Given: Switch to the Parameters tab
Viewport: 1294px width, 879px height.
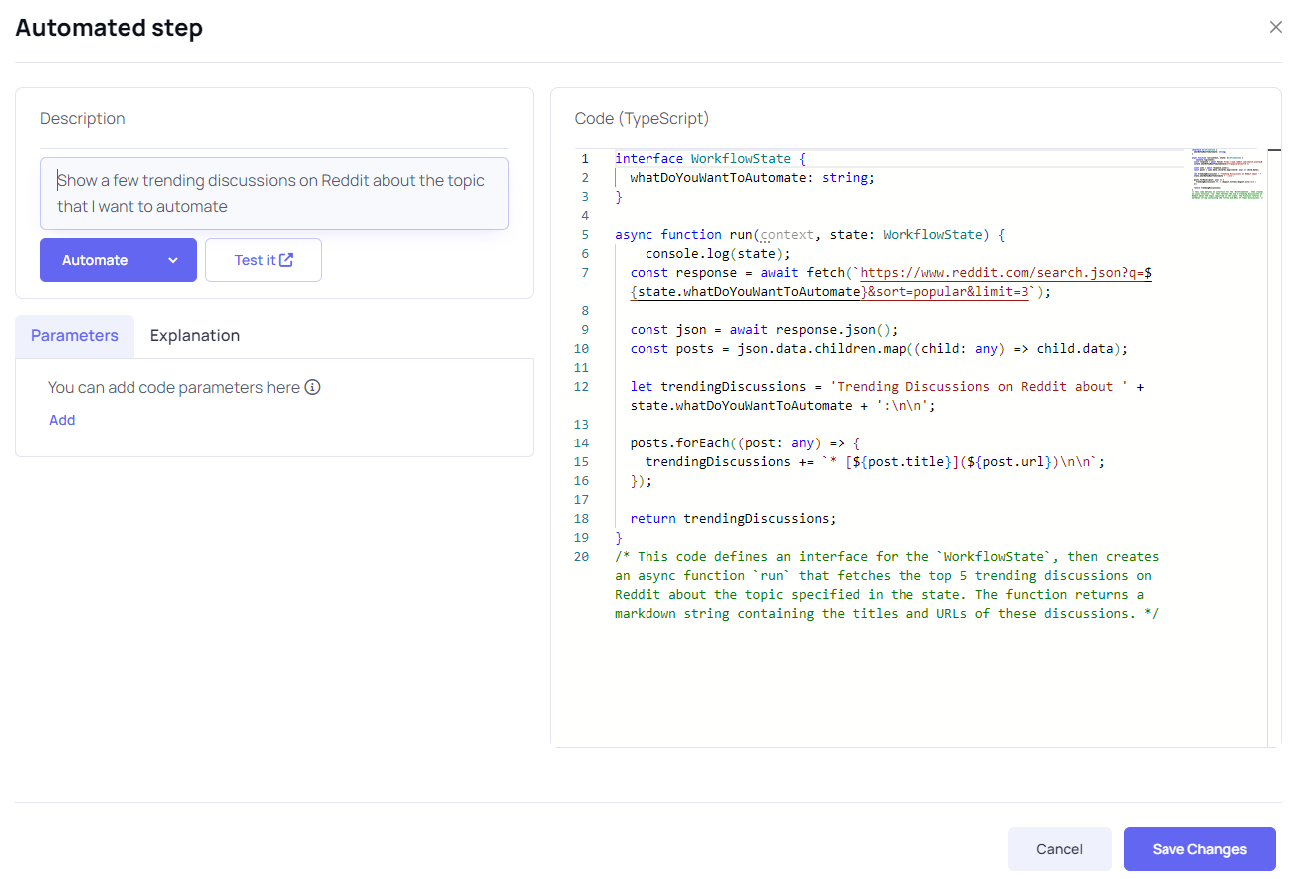Looking at the screenshot, I should (75, 336).
